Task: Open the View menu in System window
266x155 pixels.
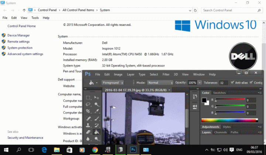Action: coord(24,18)
